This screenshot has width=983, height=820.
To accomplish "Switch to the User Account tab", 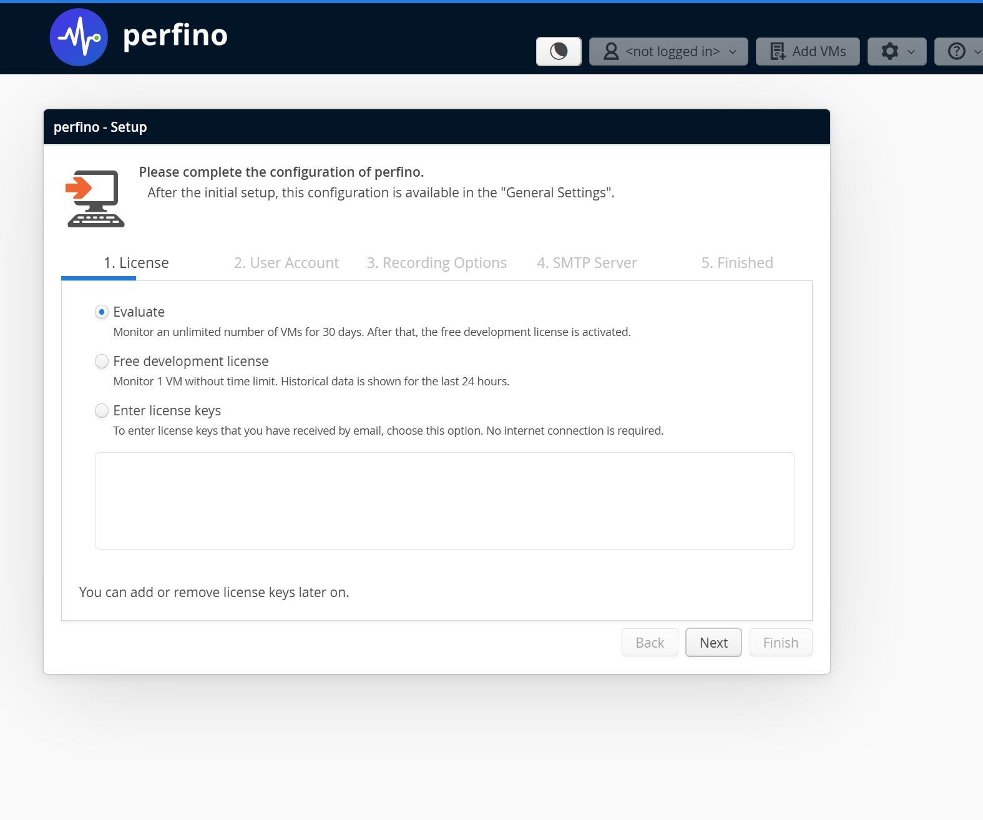I will pos(286,263).
